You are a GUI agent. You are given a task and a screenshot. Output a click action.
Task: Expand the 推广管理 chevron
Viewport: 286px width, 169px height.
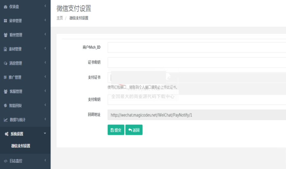coord(45,77)
